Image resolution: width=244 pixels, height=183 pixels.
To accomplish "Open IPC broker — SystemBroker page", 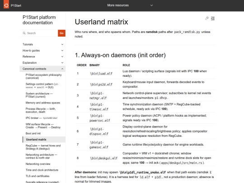I will (42, 118).
